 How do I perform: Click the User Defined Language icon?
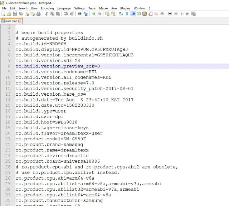138,14
